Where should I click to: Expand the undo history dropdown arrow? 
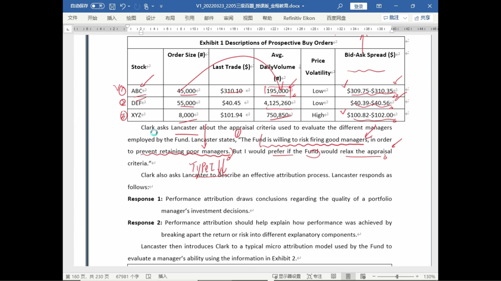click(x=129, y=6)
